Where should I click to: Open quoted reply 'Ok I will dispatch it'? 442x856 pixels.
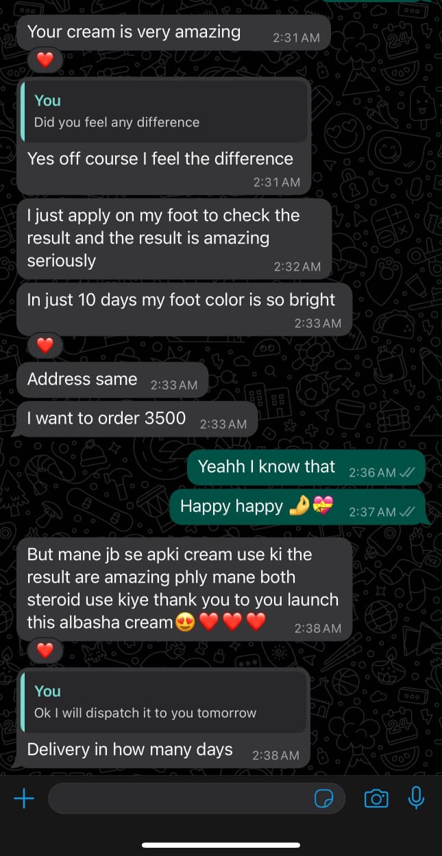coord(164,702)
